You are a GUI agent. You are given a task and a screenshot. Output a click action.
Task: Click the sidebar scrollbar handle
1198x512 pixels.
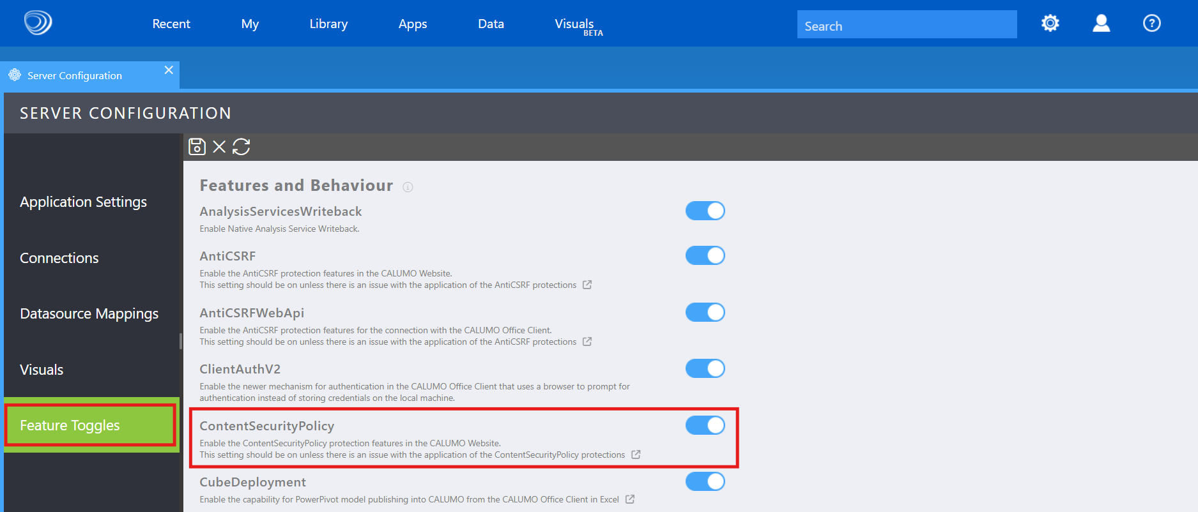point(181,342)
